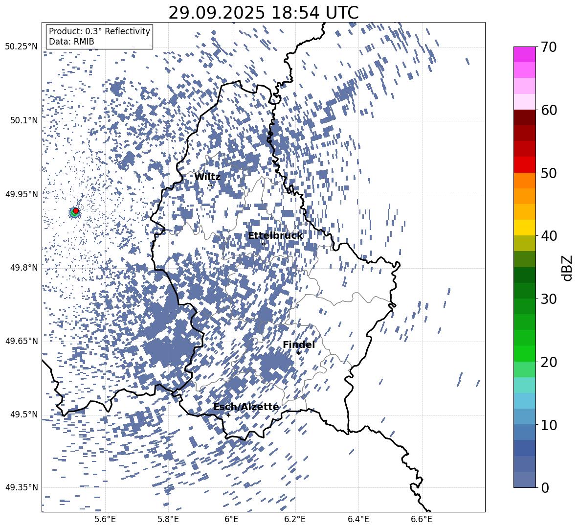579x529 pixels.
Task: Click the 6.4°E longitude label
Action: tap(358, 519)
